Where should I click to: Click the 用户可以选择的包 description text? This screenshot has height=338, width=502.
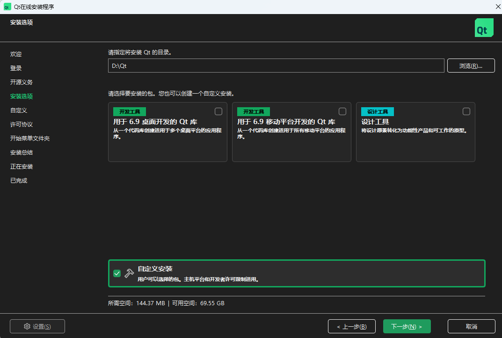198,279
